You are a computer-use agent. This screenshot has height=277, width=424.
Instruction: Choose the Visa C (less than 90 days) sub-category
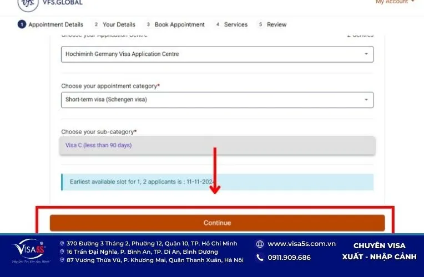217,146
